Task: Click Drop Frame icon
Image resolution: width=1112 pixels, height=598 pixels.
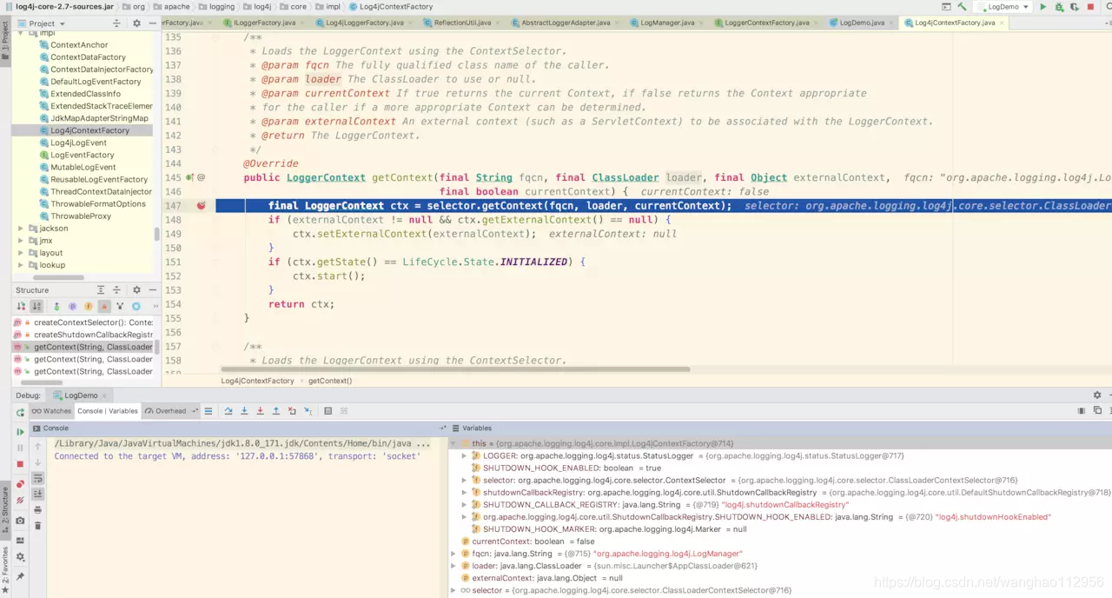Action: click(292, 411)
